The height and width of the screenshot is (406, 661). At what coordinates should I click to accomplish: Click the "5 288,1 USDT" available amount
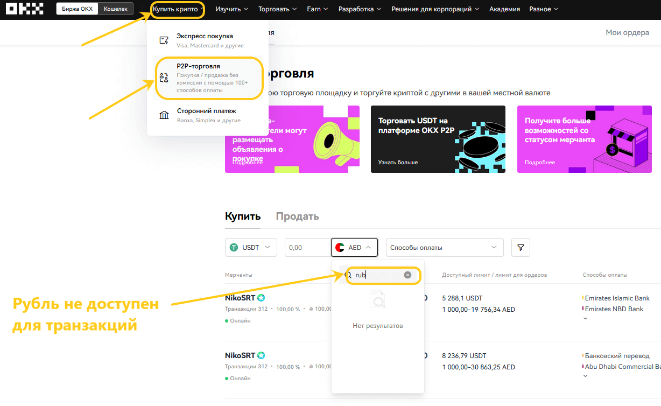tap(462, 298)
